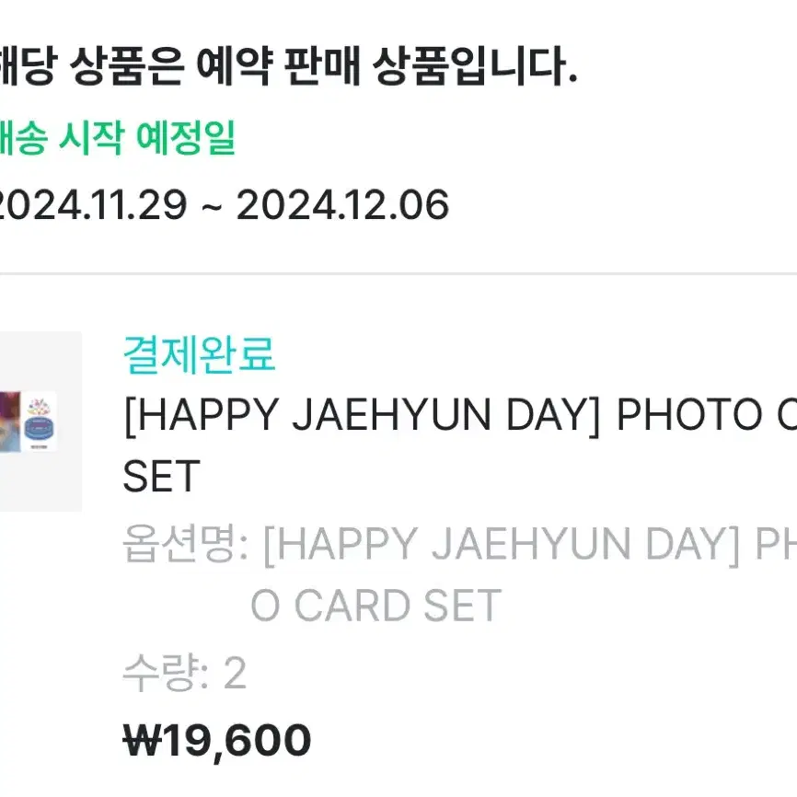Image resolution: width=797 pixels, height=797 pixels.
Task: Open the product thumbnail image
Action: coord(40,422)
